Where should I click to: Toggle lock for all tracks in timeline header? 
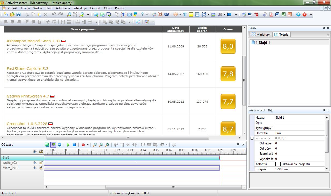click(x=41, y=151)
